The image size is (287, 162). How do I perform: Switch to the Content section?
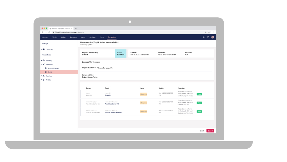(x=45, y=37)
